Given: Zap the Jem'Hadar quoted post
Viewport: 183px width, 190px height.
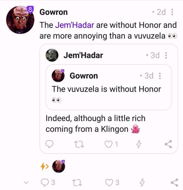Looking at the screenshot, I should (139, 144).
